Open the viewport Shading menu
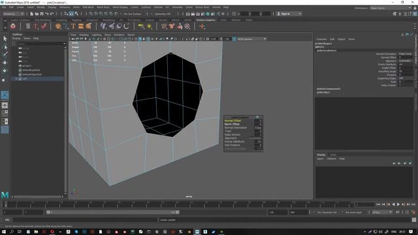This screenshot has height=235, width=418. pyautogui.click(x=84, y=35)
